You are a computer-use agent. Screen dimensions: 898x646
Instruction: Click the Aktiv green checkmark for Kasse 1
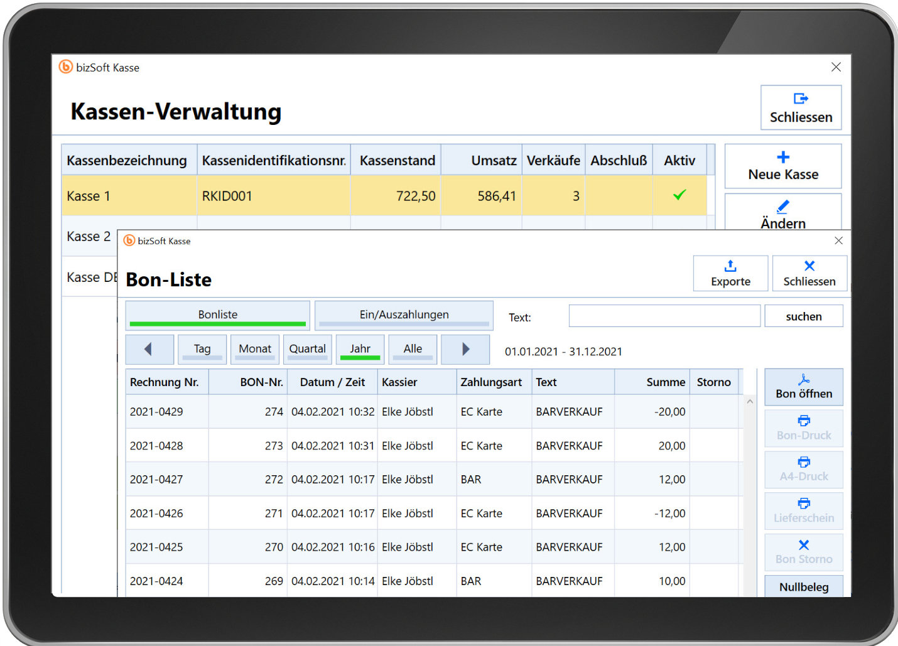tap(679, 195)
